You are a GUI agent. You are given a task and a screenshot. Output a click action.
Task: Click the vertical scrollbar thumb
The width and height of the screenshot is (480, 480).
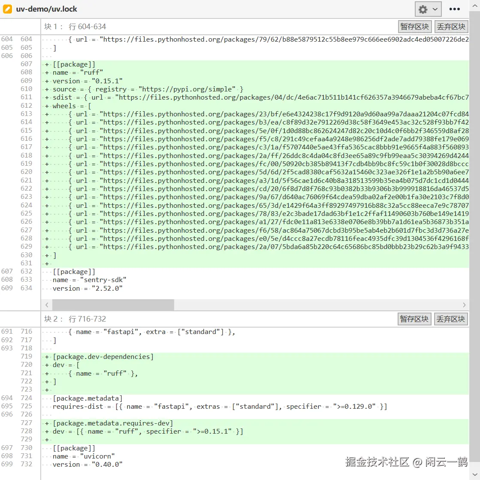pyautogui.click(x=474, y=236)
